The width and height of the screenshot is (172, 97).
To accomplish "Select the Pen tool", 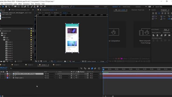I will pos(25,6).
